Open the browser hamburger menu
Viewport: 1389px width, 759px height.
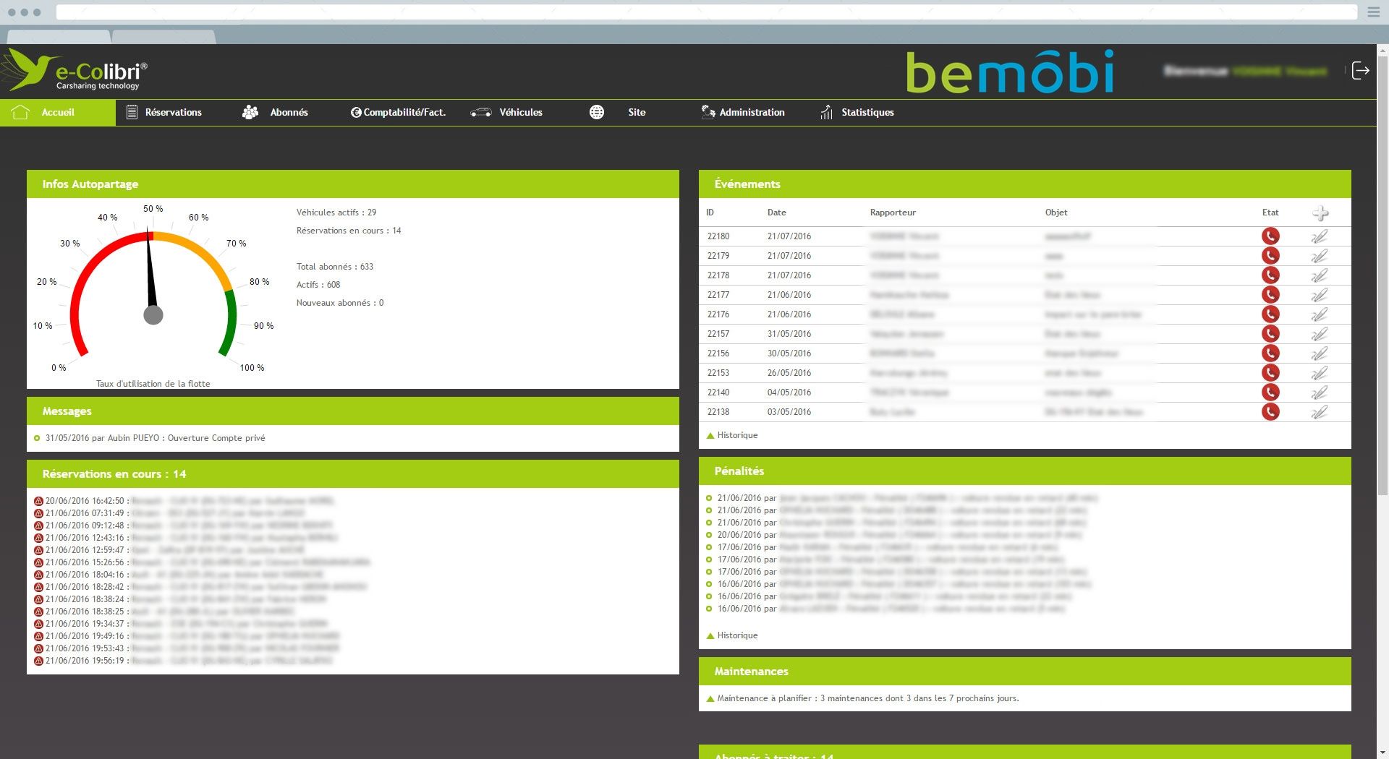pyautogui.click(x=1373, y=12)
